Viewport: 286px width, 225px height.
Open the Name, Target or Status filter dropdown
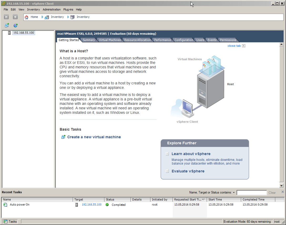[x=234, y=193]
